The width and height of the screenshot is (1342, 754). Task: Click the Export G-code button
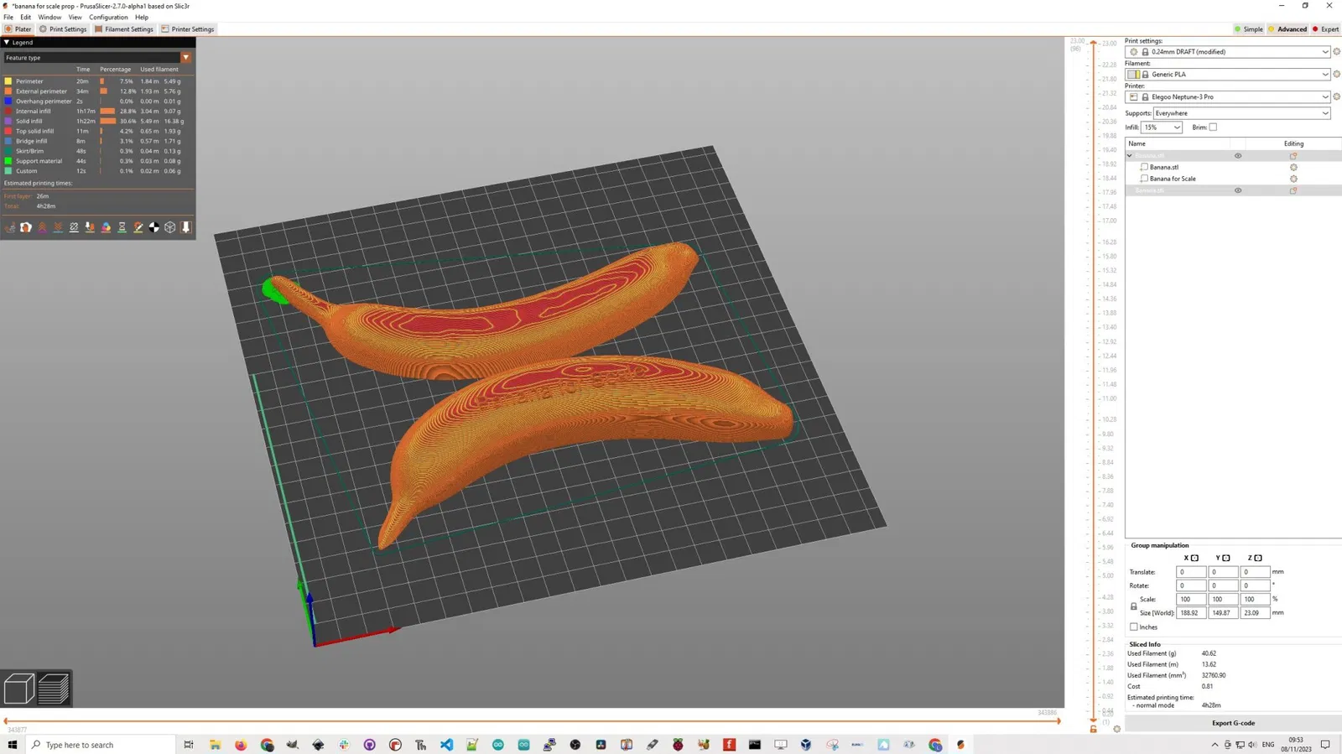tap(1233, 723)
